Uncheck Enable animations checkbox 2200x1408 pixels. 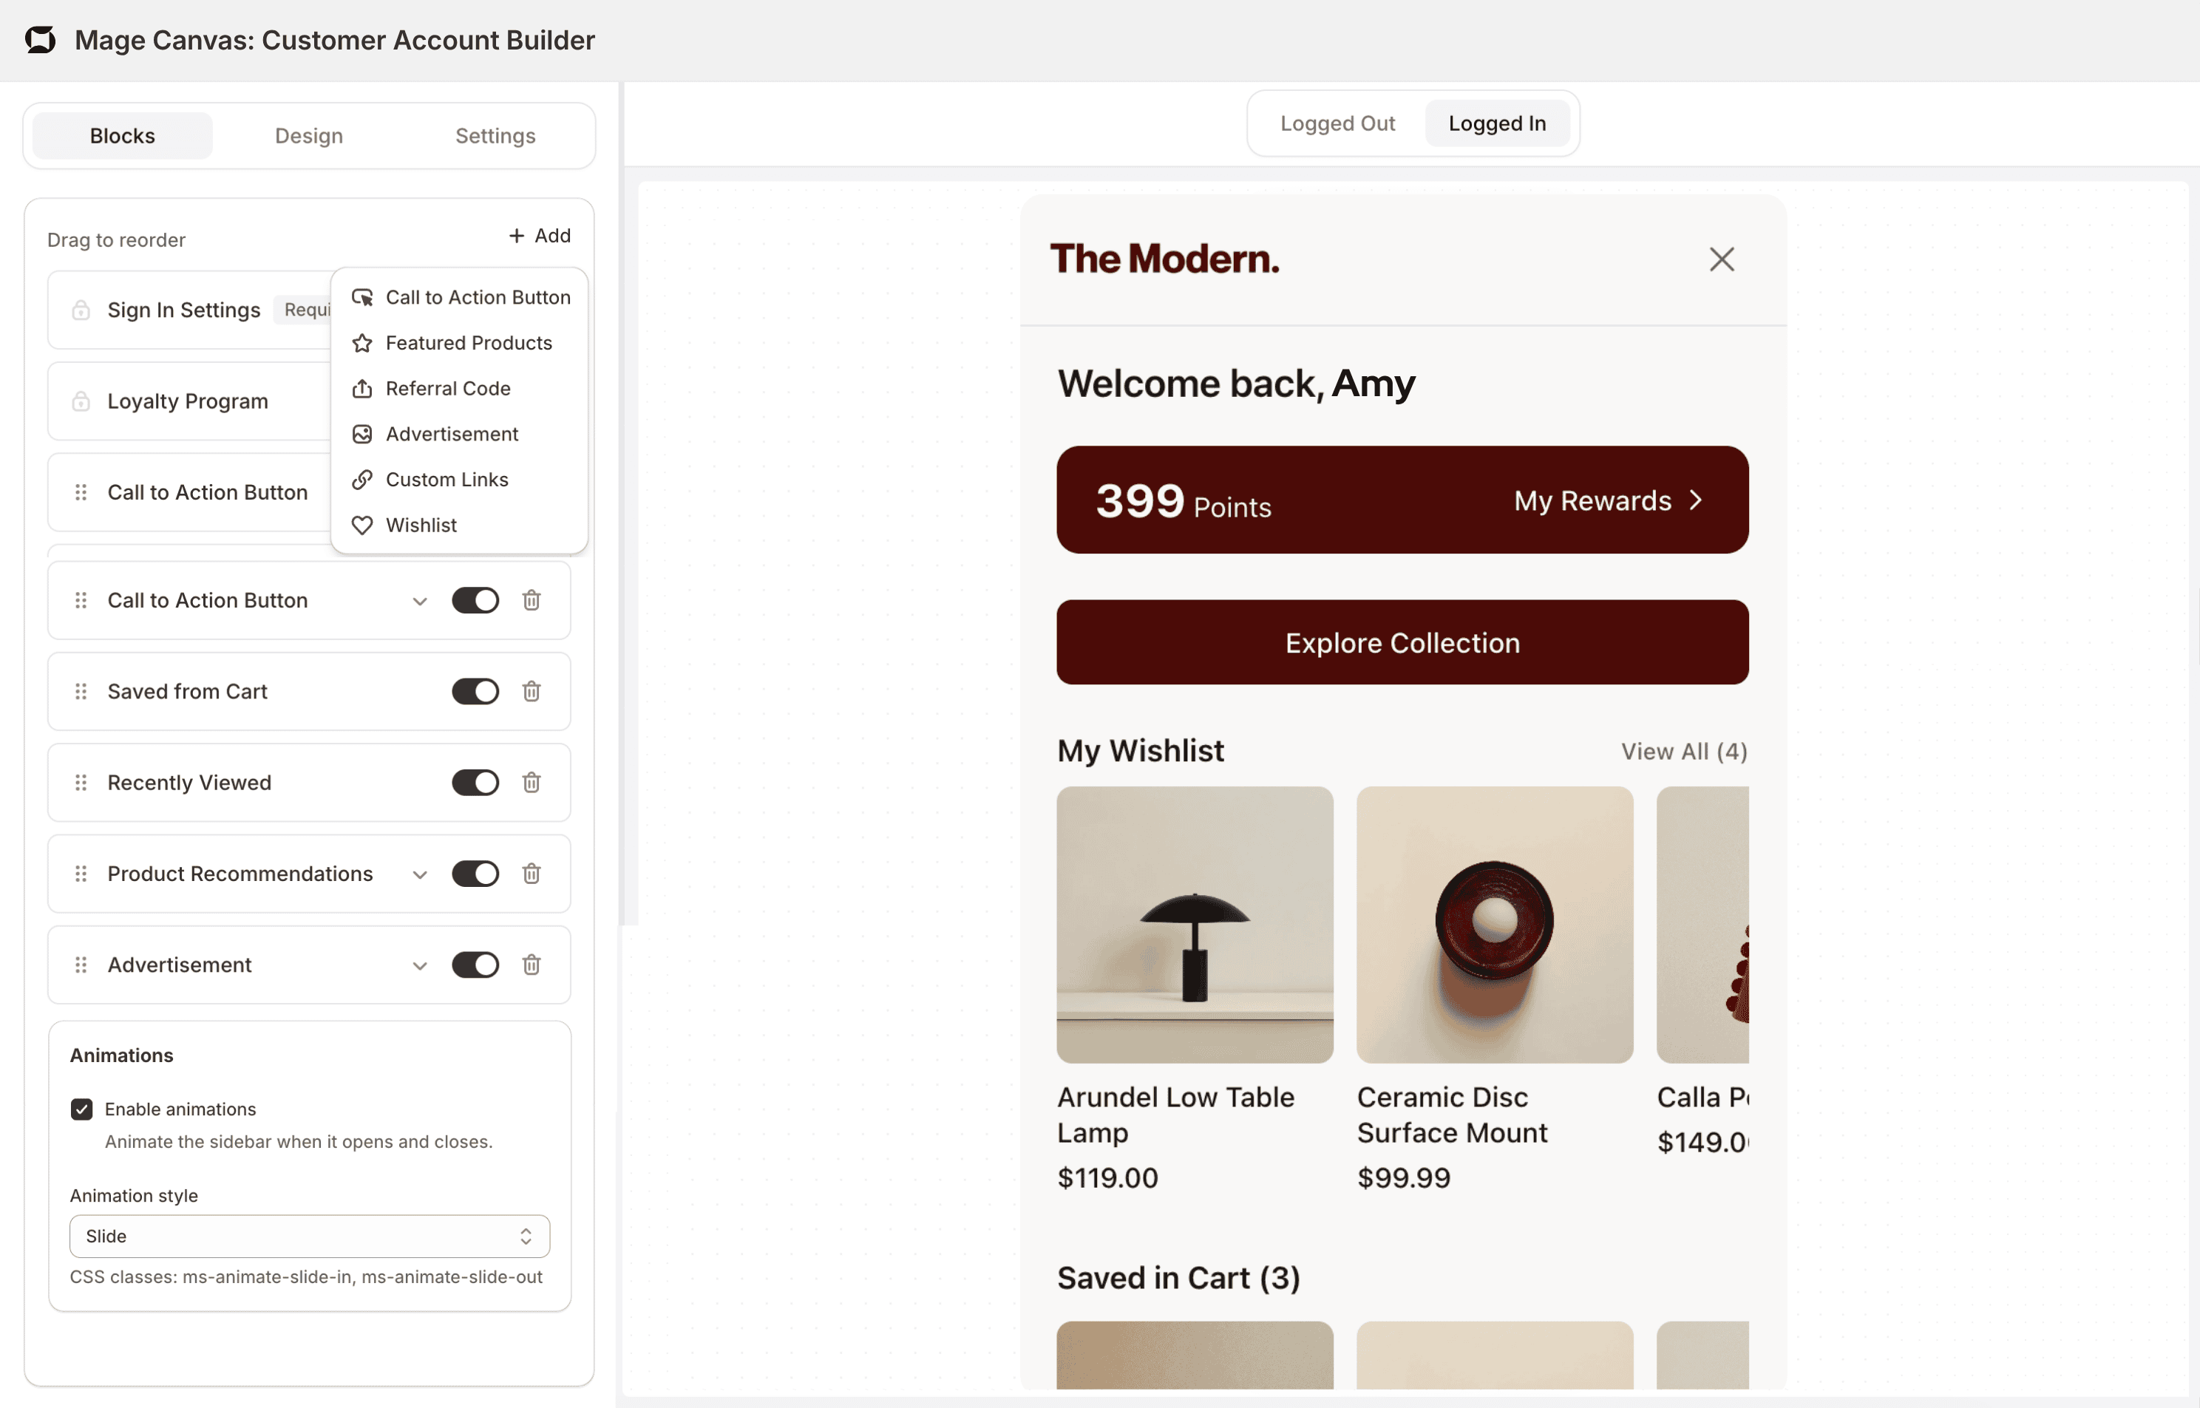[82, 1109]
